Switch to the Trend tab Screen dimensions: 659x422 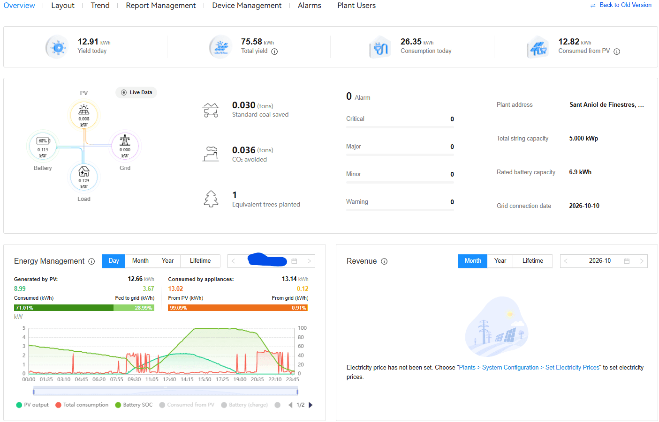pos(100,6)
